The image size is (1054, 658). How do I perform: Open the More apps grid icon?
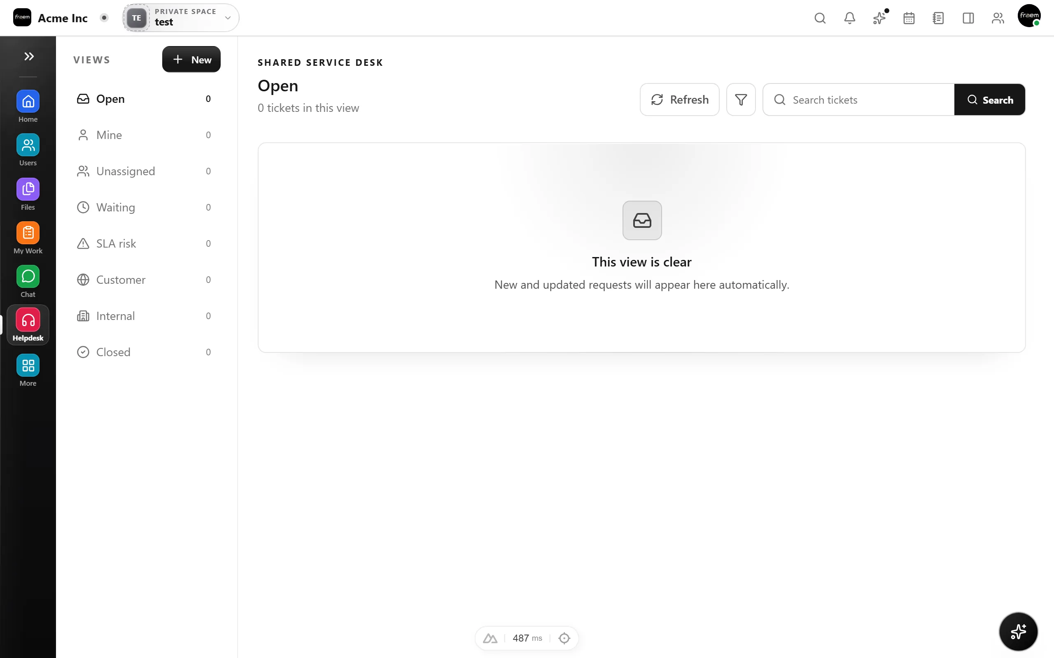(28, 365)
